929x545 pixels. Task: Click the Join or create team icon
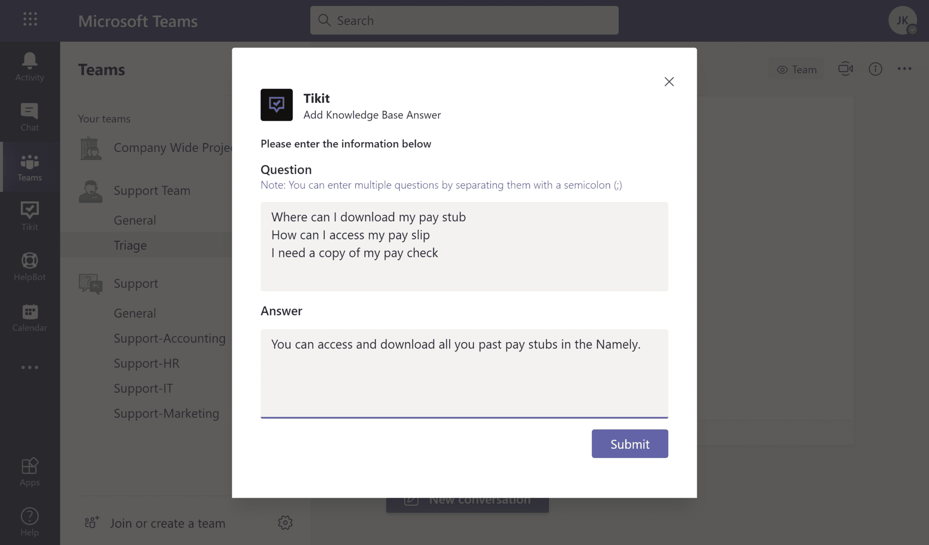[92, 523]
